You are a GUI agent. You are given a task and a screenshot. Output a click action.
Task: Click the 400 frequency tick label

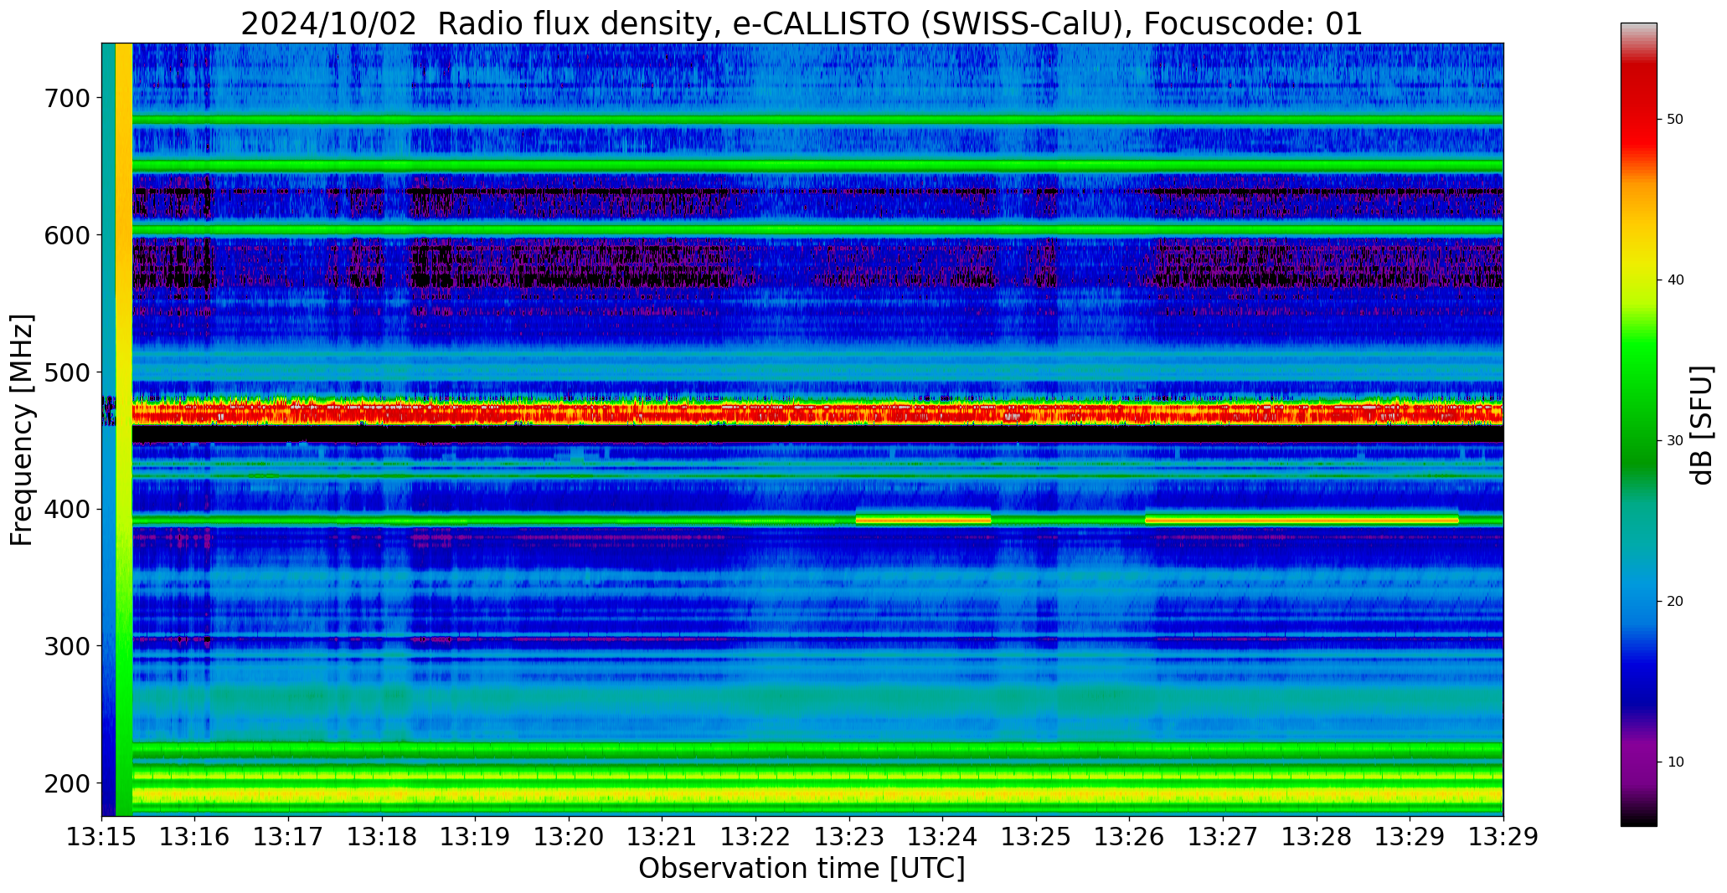click(x=66, y=509)
